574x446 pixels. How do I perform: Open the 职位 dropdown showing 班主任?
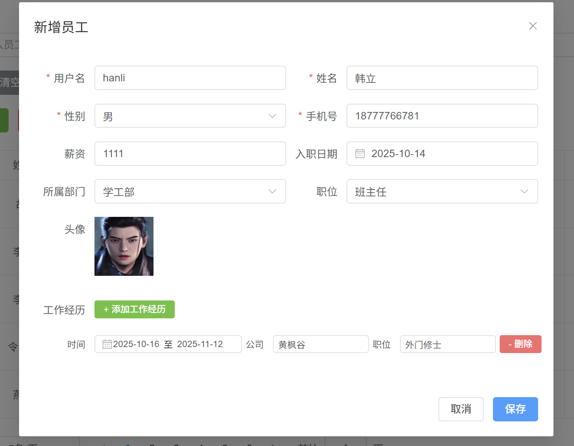pos(442,191)
